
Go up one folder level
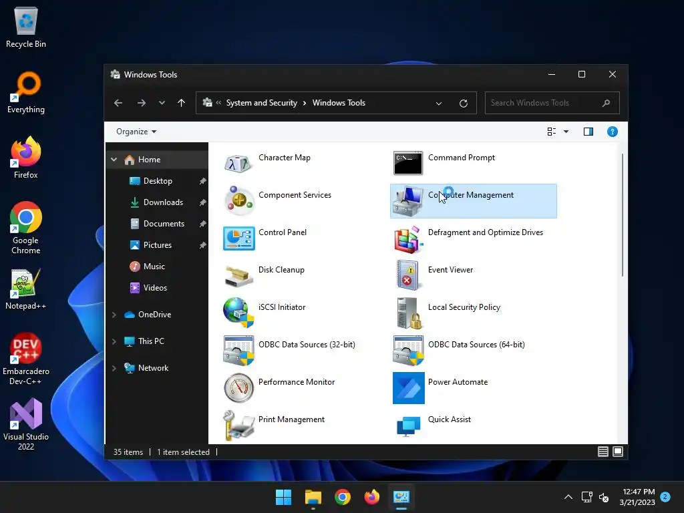pyautogui.click(x=182, y=103)
